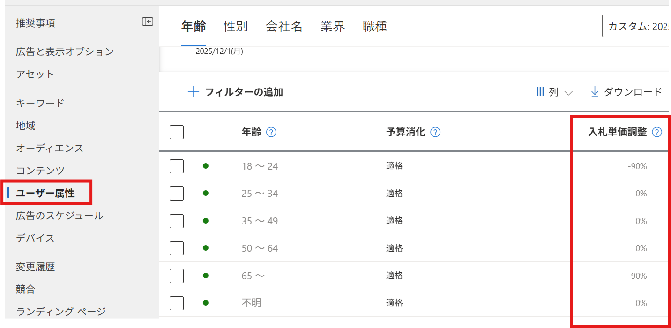Check the 65 ～ row checkbox
This screenshot has height=328, width=671.
point(176,276)
